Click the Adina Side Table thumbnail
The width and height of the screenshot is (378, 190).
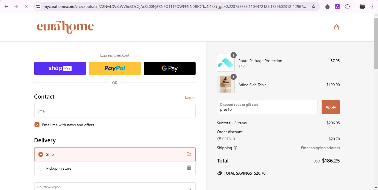[x=226, y=85]
